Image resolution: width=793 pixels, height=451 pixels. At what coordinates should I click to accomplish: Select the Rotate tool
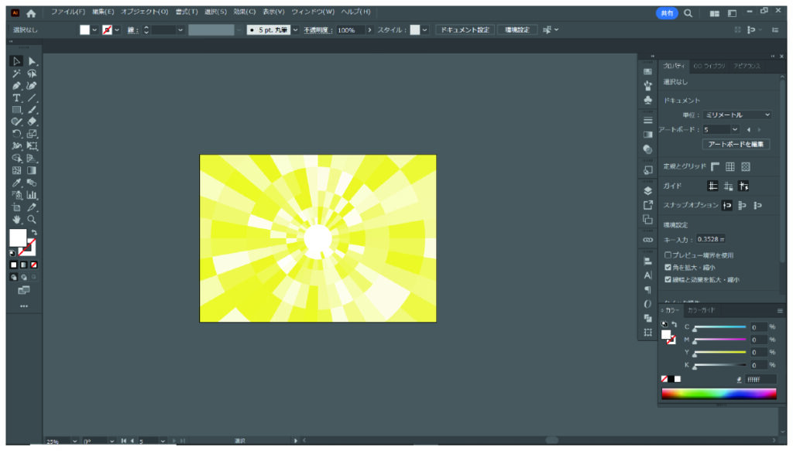16,134
